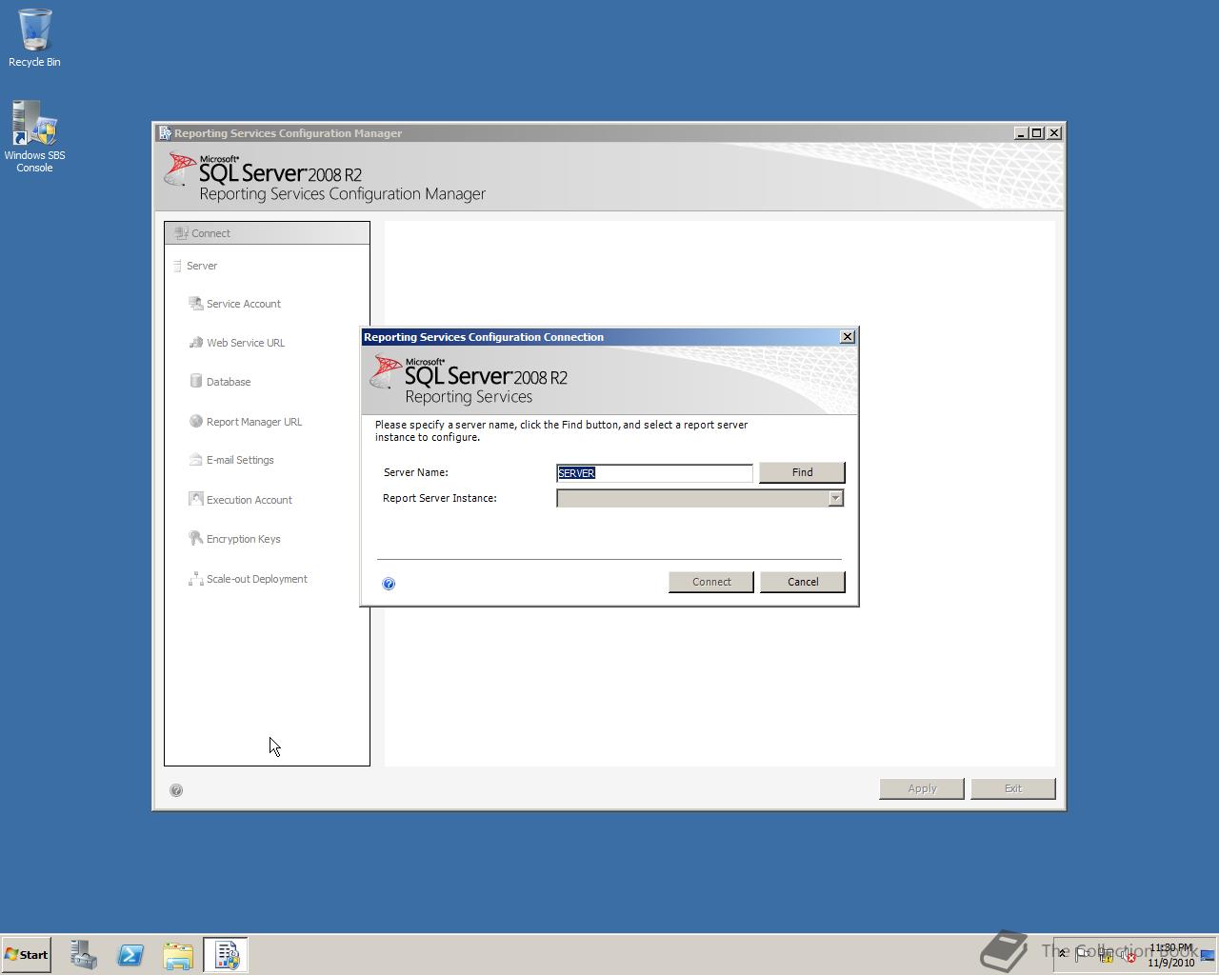This screenshot has width=1219, height=975.
Task: Open the Windows SBS Console shortcut
Action: (x=34, y=137)
